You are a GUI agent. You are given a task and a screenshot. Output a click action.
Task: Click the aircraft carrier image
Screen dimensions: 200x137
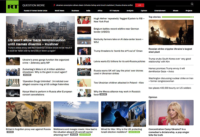coord(76,114)
